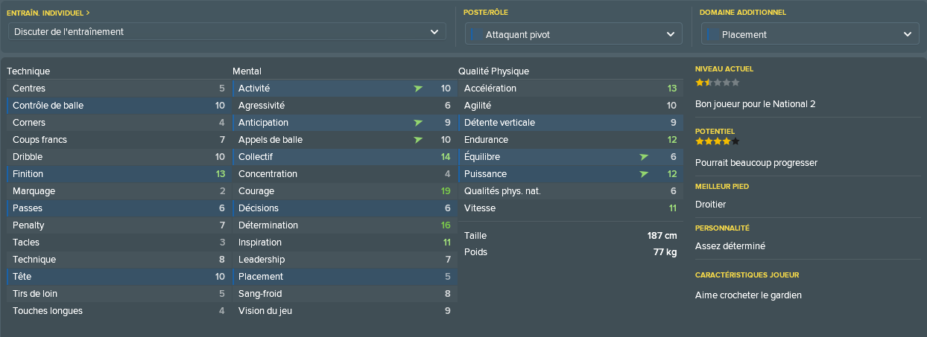Click green arrow icon beside Anticipation
The width and height of the screenshot is (927, 337).
[418, 123]
